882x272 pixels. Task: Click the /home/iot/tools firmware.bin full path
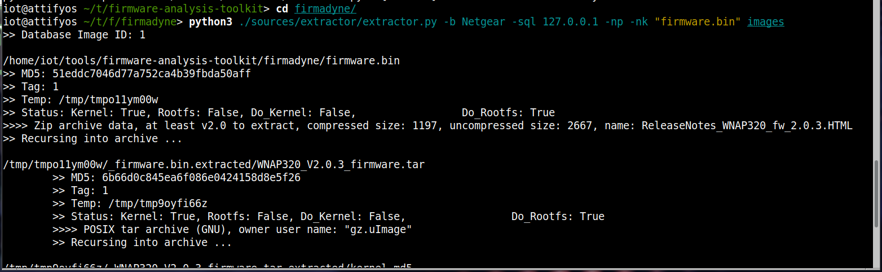[x=201, y=61]
